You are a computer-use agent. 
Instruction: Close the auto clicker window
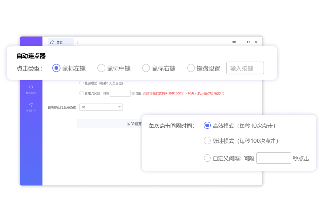[x=256, y=42]
